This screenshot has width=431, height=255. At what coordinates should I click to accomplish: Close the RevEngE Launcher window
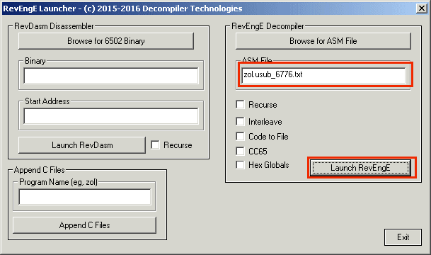pos(421,8)
